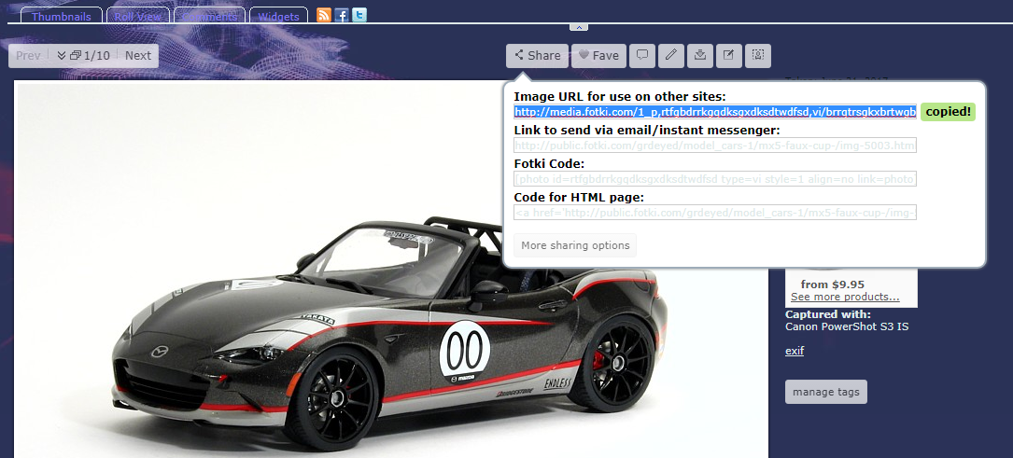This screenshot has height=458, width=1013.
Task: Open the exif link
Action: pos(794,351)
